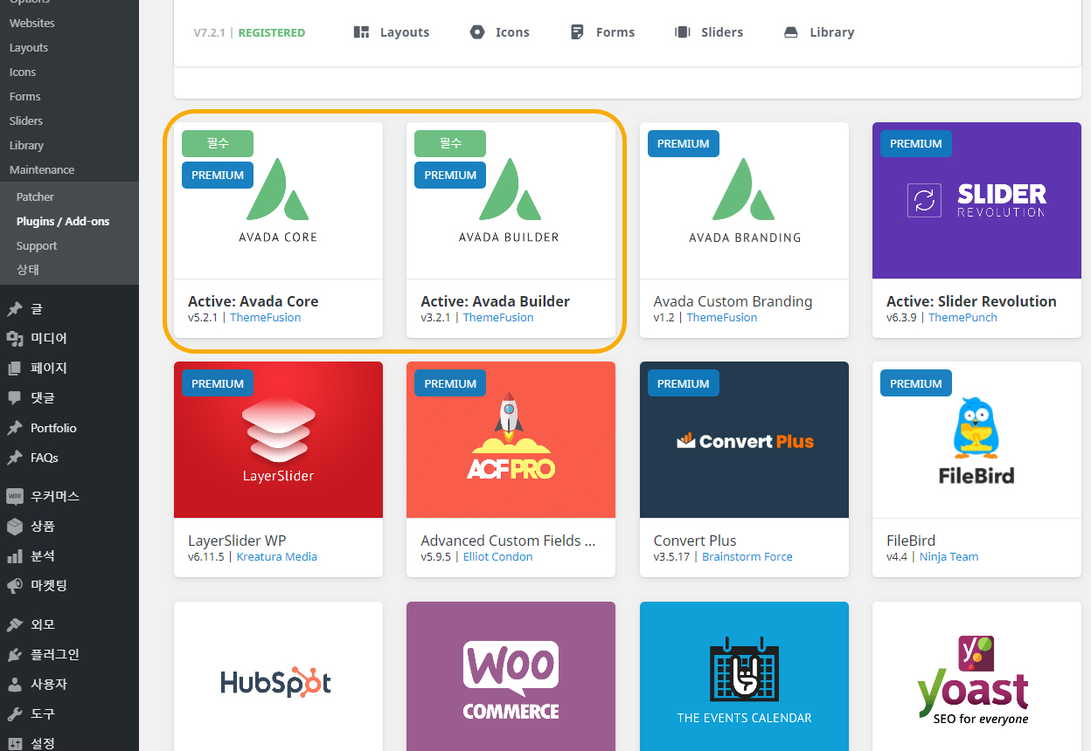Click the wrench icon next to 도구

coord(15,713)
